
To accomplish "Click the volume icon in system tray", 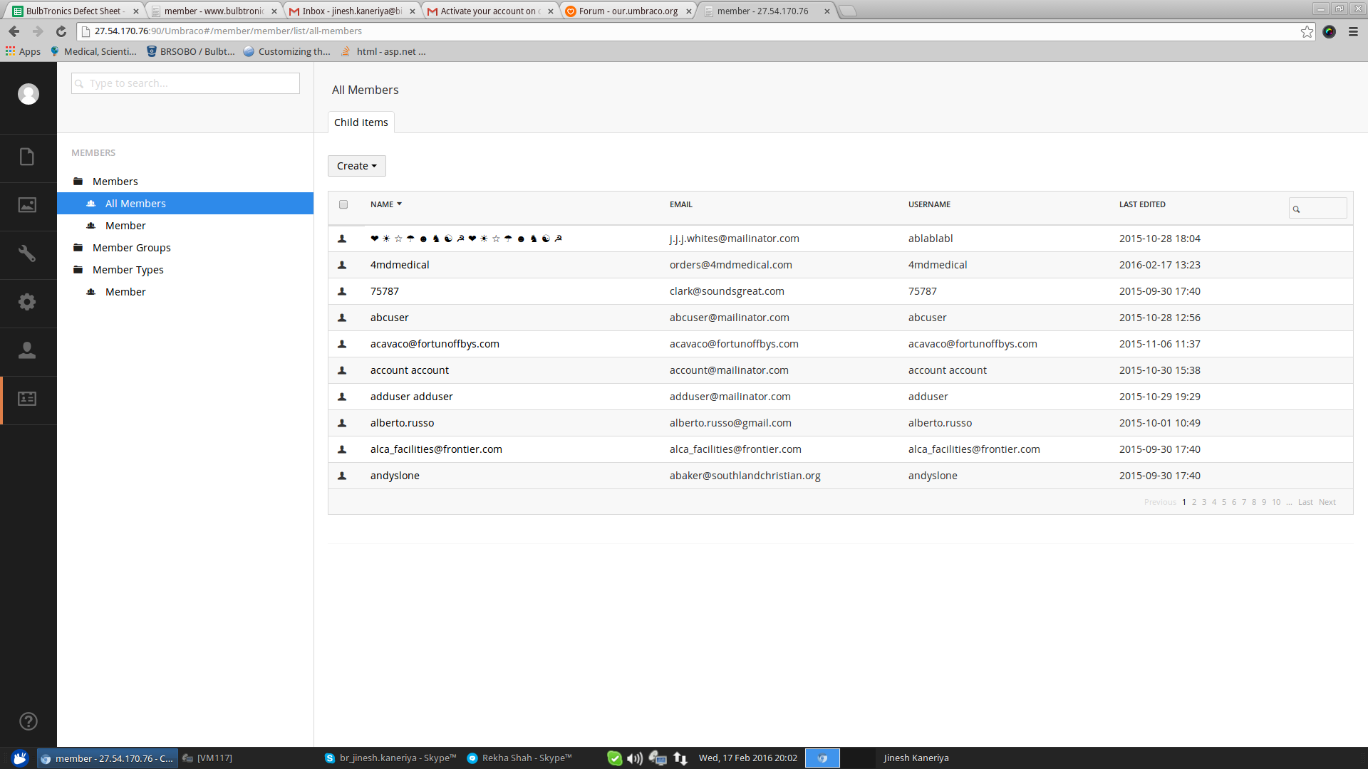I will pos(634,758).
